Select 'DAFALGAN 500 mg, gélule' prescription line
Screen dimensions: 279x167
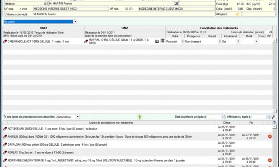pyautogui.click(x=57, y=145)
